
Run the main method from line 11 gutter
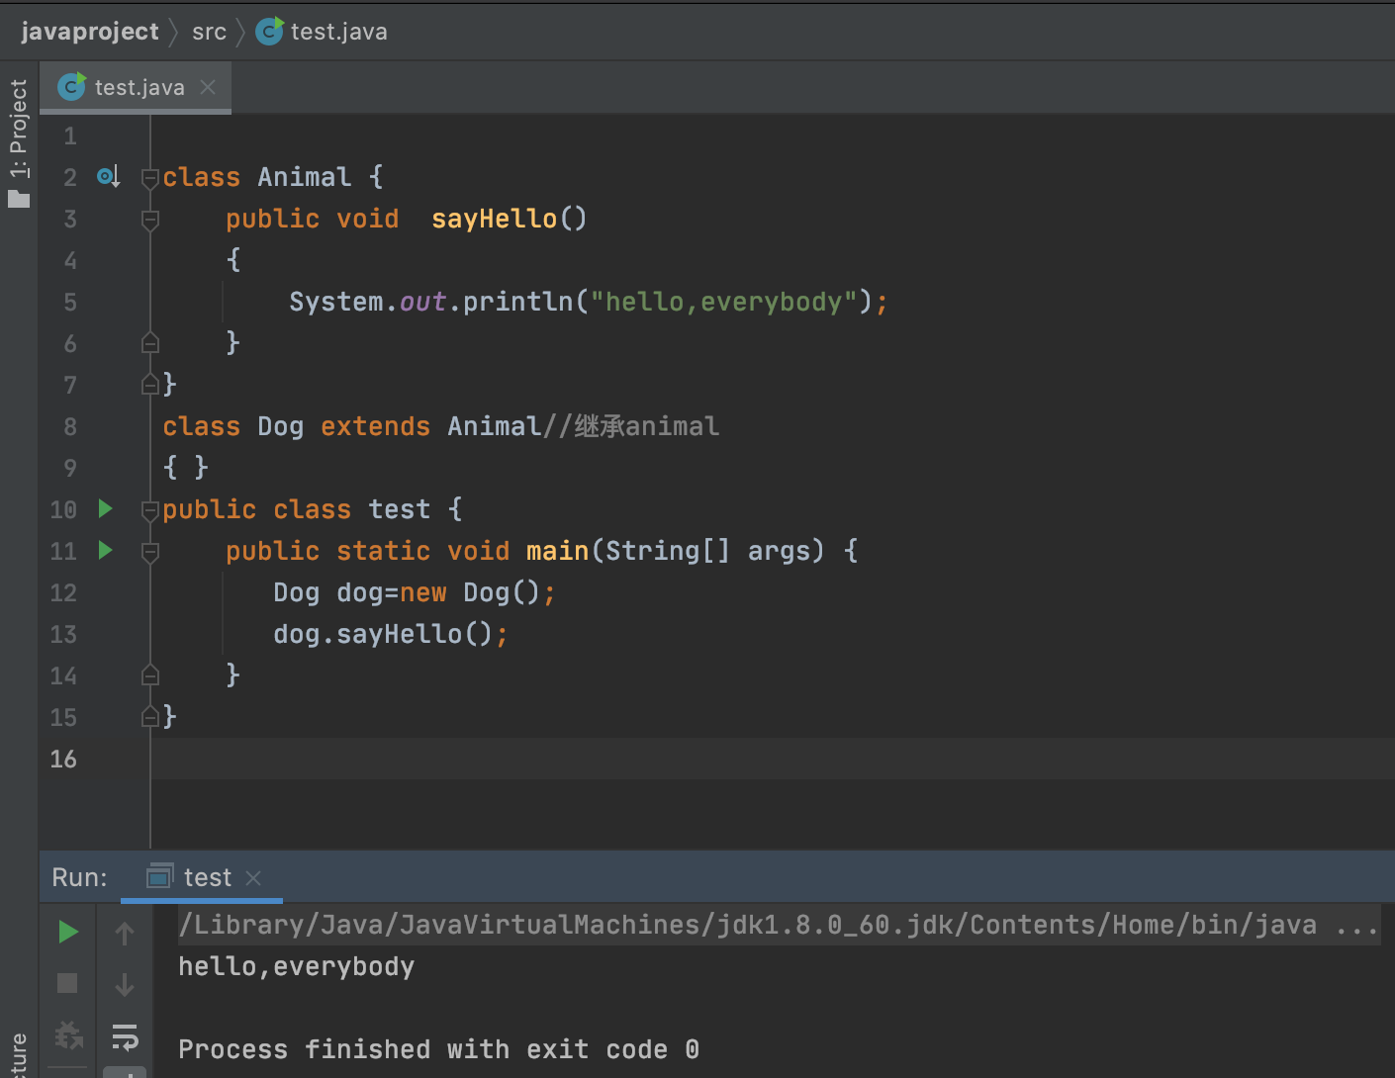pyautogui.click(x=106, y=551)
